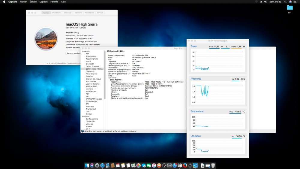The height and width of the screenshot is (169, 300).
Task: Select Coupe-feu under Réseau
Action: [x=90, y=121]
